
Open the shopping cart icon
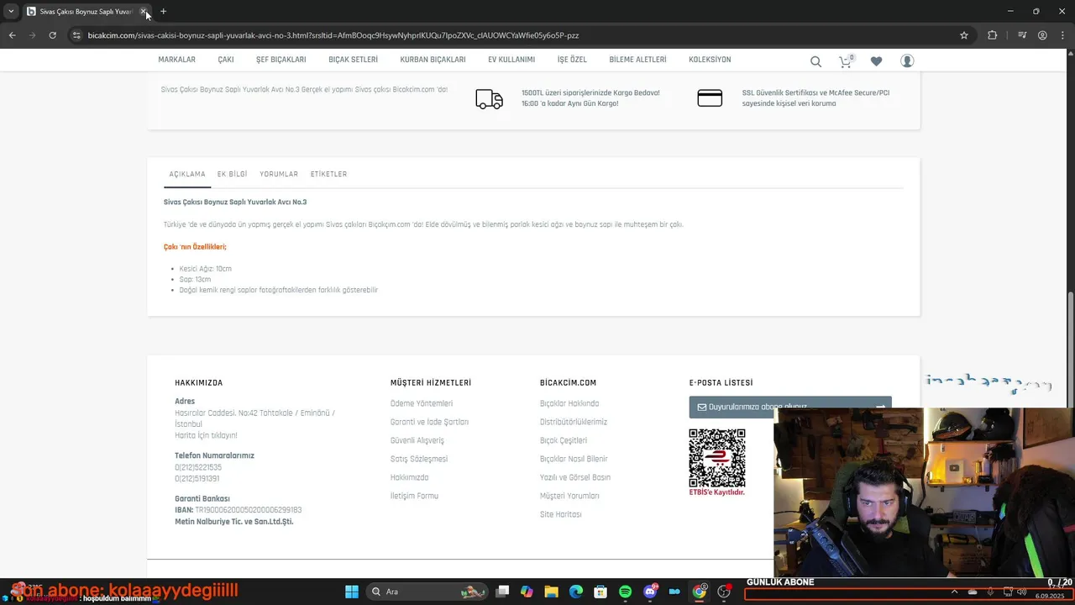click(x=846, y=61)
